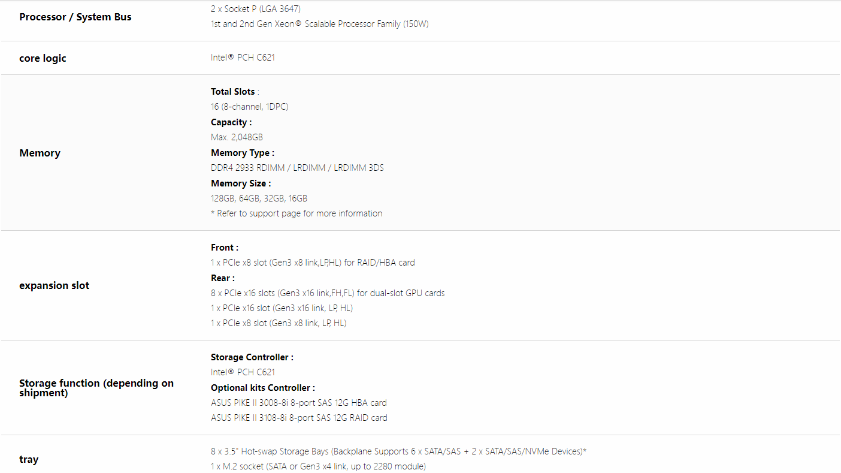
Task: Click the expansion slot row label
Action: point(54,285)
